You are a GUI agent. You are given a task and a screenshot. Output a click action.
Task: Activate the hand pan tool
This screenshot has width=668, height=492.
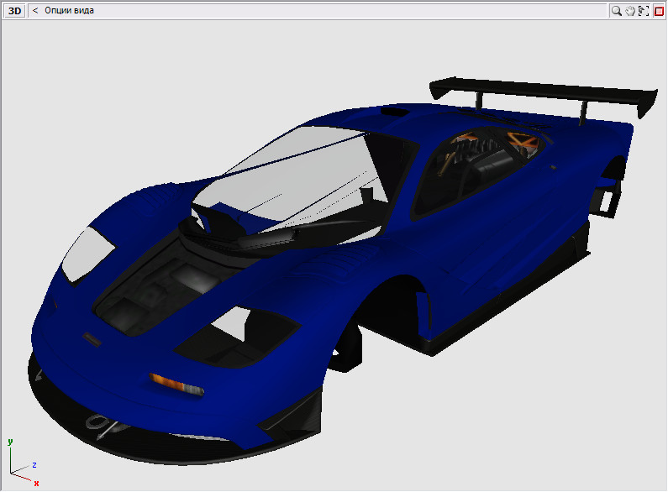pos(630,11)
